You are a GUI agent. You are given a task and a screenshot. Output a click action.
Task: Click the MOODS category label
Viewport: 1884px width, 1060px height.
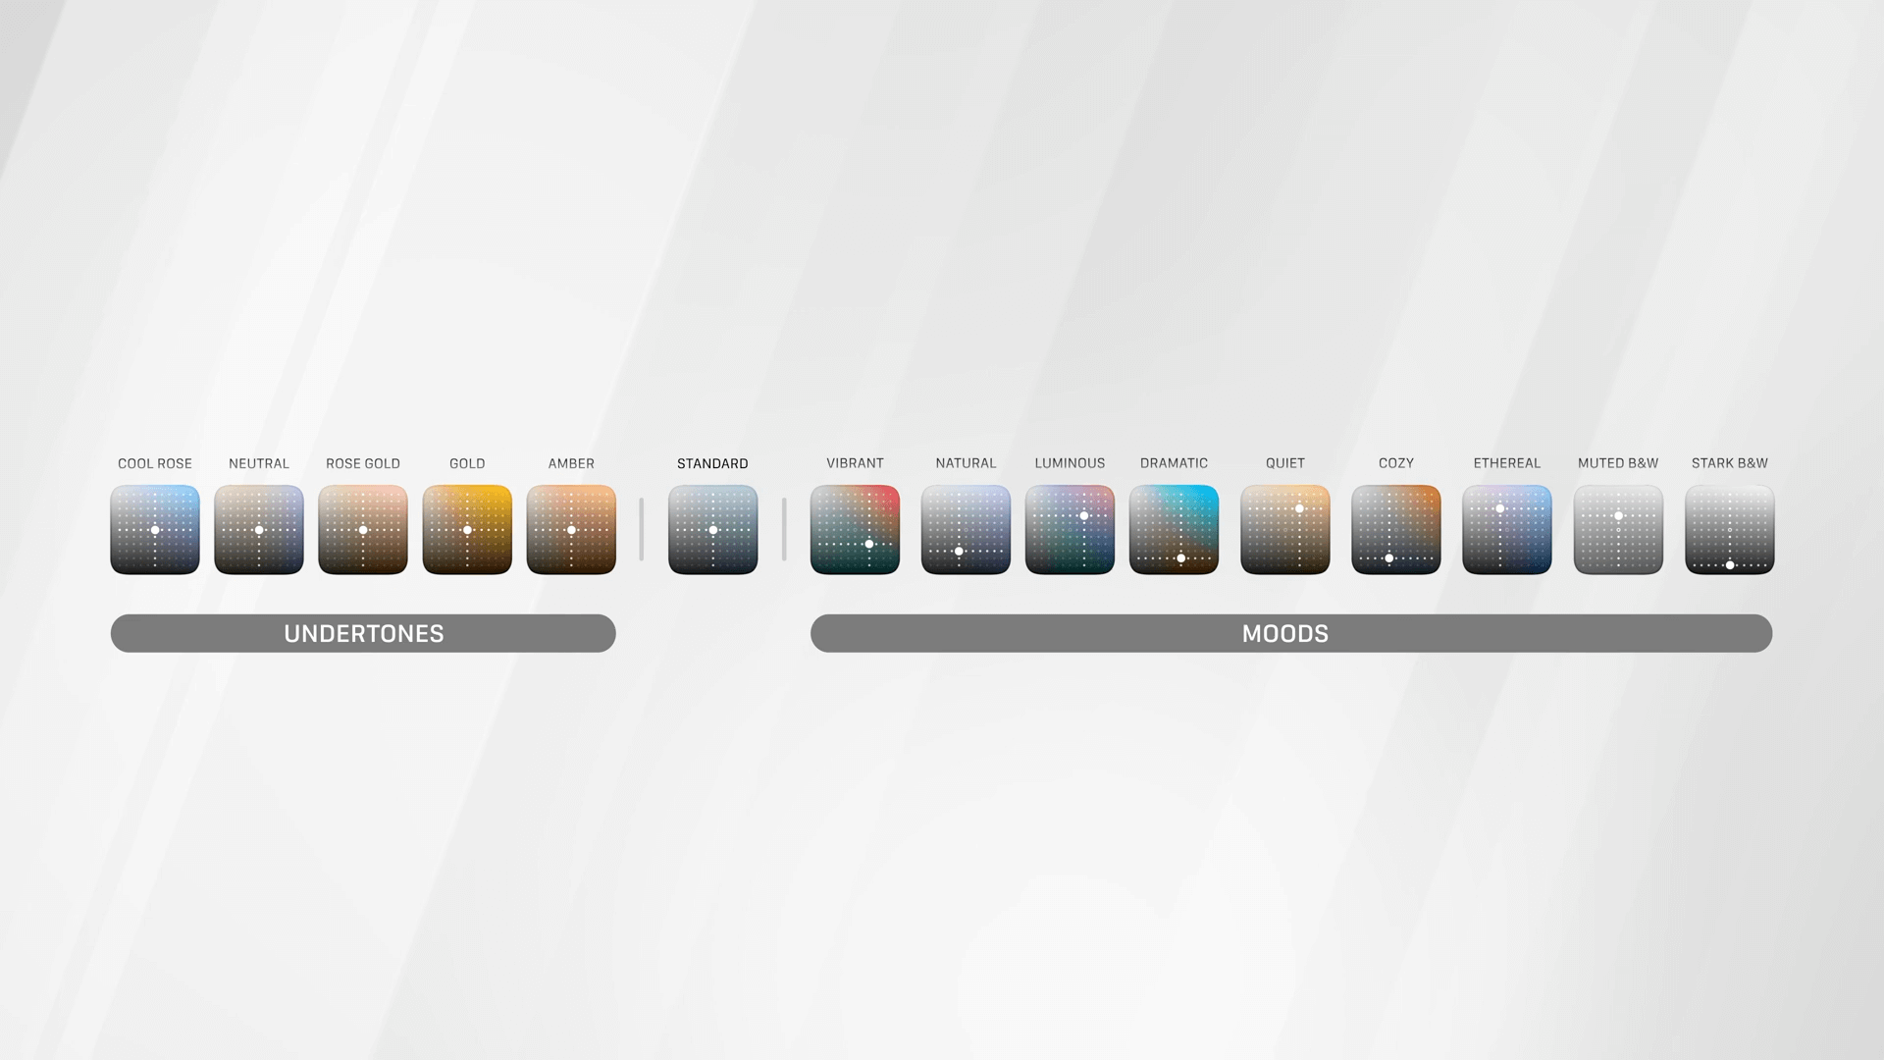pos(1290,633)
